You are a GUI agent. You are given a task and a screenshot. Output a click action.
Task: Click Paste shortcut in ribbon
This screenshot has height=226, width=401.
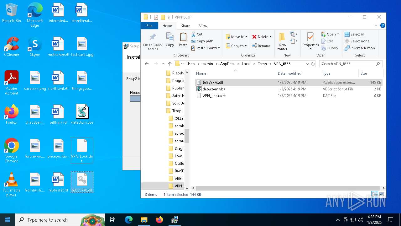point(205,48)
